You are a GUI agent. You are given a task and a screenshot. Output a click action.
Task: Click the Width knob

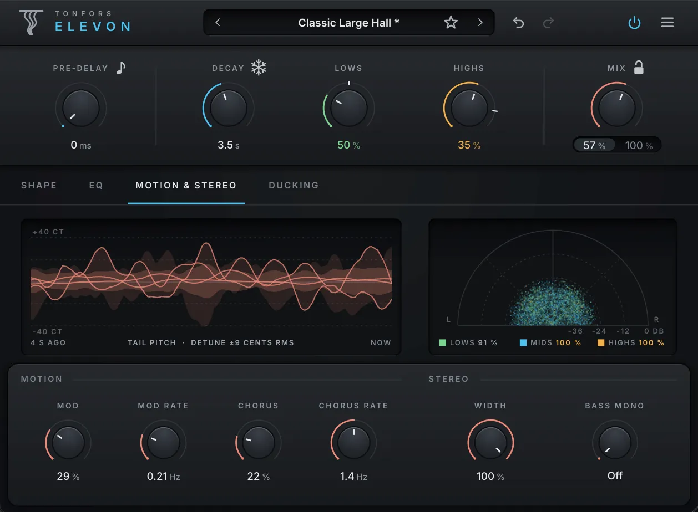click(490, 442)
